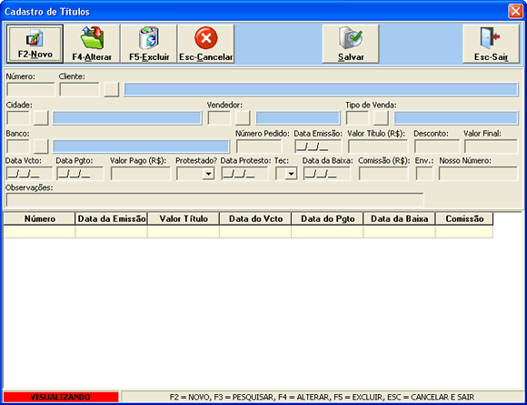Click the F5-Excluir recycle bin button
527x405 pixels.
coord(149,44)
